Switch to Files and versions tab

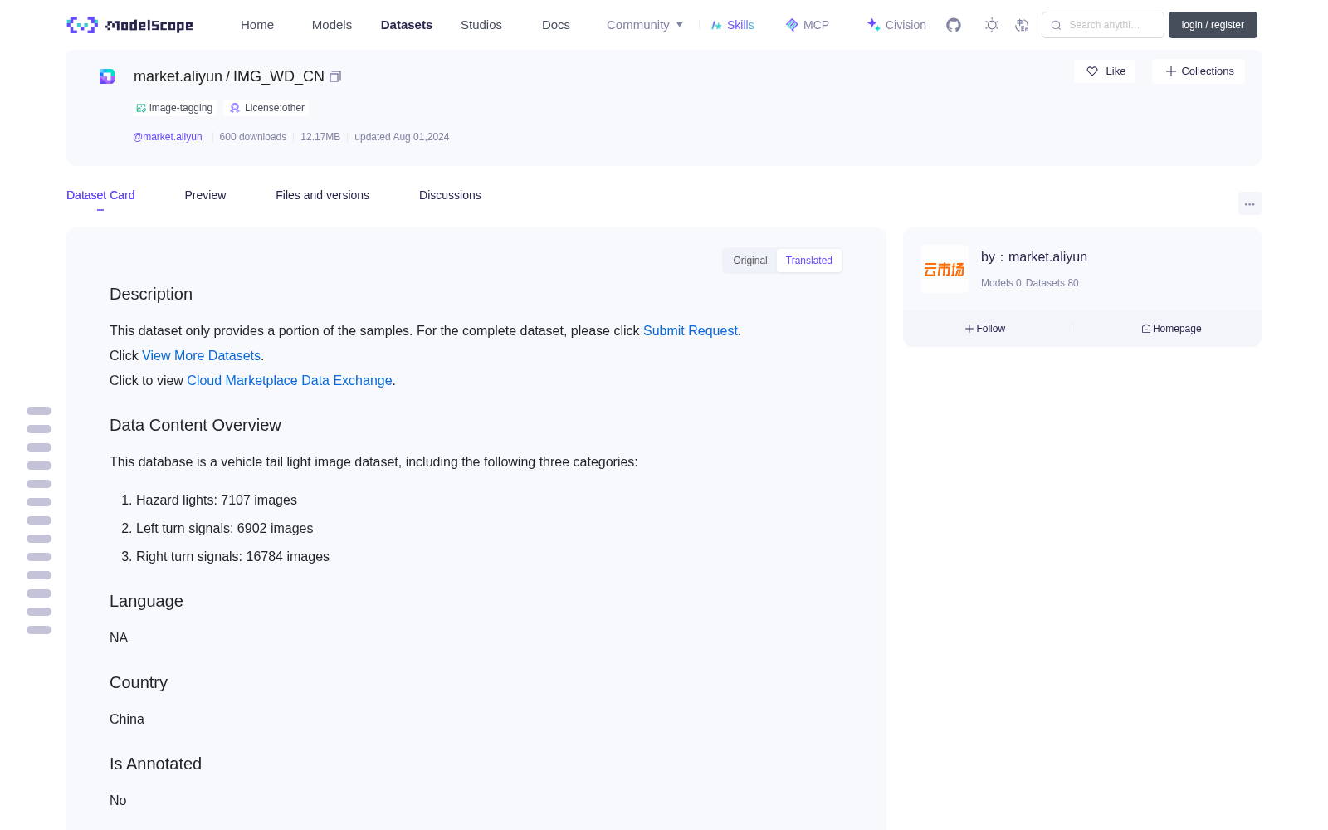coord(322,195)
